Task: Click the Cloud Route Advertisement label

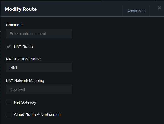Action: (38, 115)
